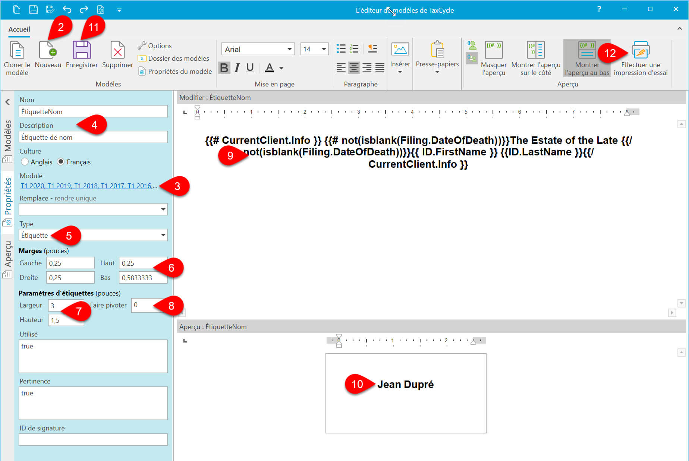Viewport: 689px width, 461px height.
Task: Open the font size 14 dropdown
Action: point(324,49)
